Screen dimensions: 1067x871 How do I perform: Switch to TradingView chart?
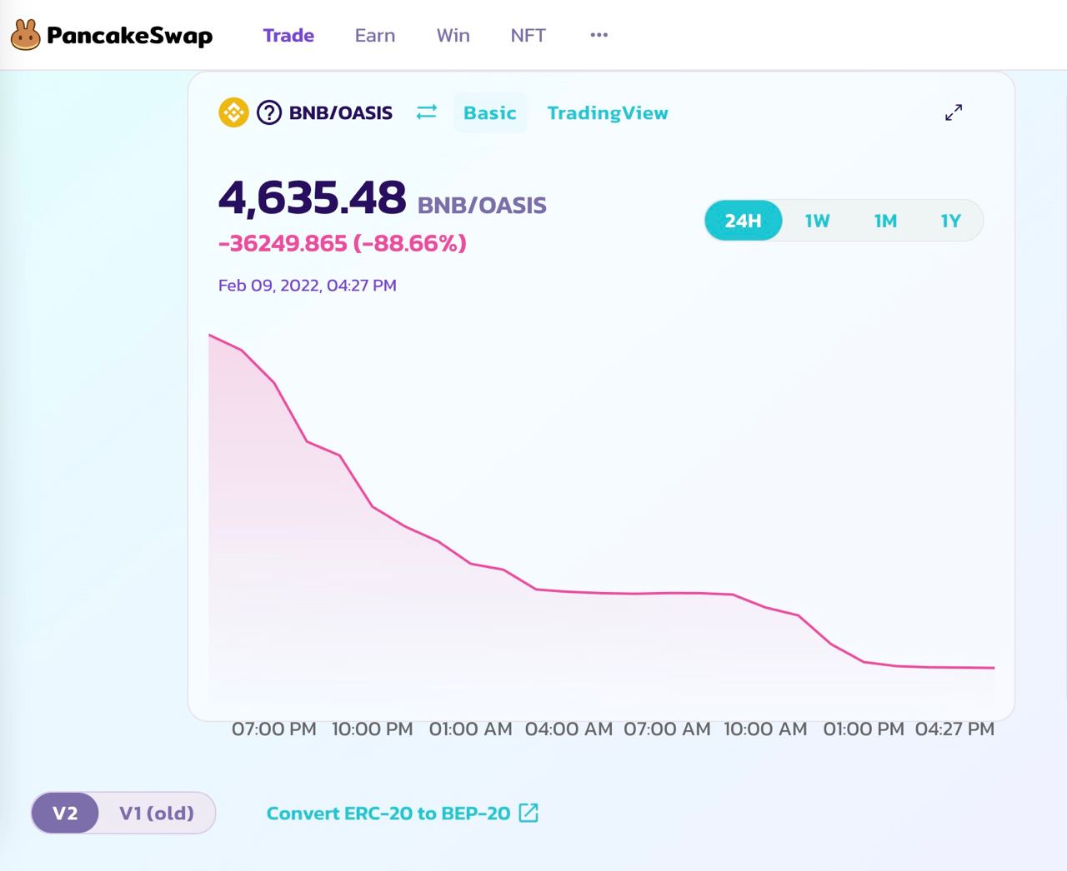[608, 112]
